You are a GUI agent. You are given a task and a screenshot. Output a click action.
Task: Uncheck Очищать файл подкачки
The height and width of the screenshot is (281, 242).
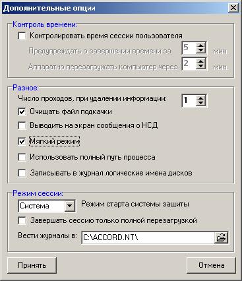click(x=22, y=111)
